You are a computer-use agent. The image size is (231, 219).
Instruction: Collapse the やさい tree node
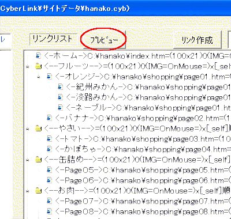(x=28, y=129)
